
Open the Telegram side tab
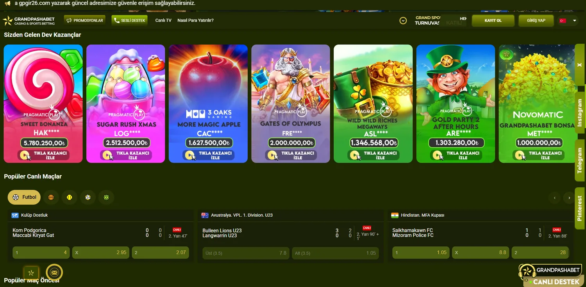click(580, 160)
